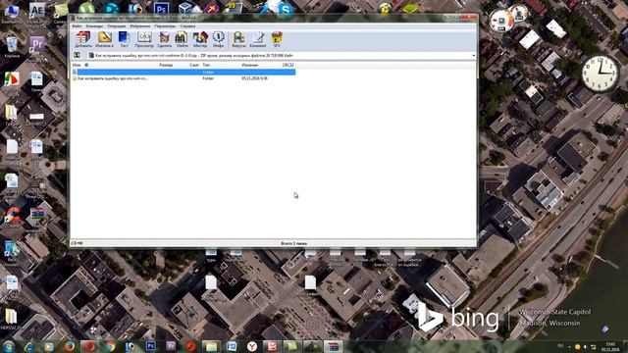This screenshot has height=353, width=628.
Task: Sort by the Изменён column header
Action: click(x=250, y=65)
